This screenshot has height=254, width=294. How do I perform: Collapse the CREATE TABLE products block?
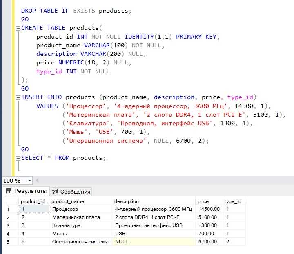tap(18, 29)
